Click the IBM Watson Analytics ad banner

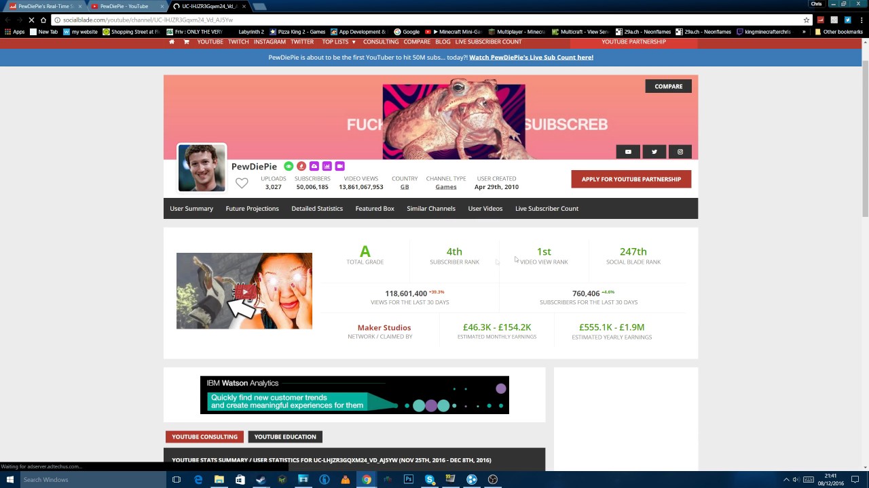pyautogui.click(x=354, y=395)
